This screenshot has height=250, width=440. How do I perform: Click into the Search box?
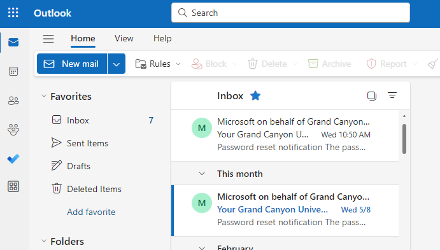(290, 13)
